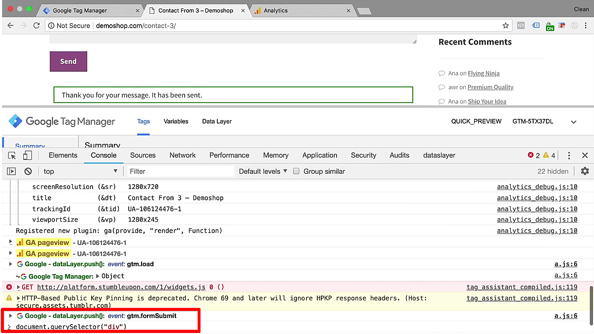Close the DevTools panel
Screen dimensions: 594x334
[x=585, y=155]
